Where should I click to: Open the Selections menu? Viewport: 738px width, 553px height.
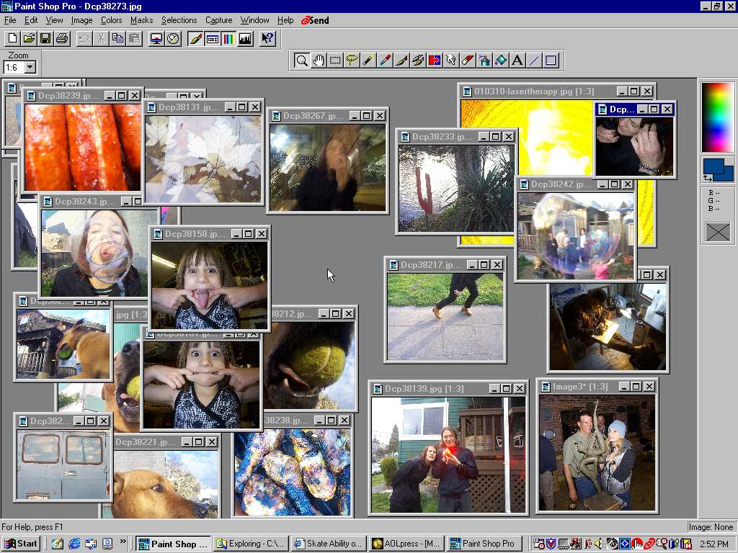179,20
